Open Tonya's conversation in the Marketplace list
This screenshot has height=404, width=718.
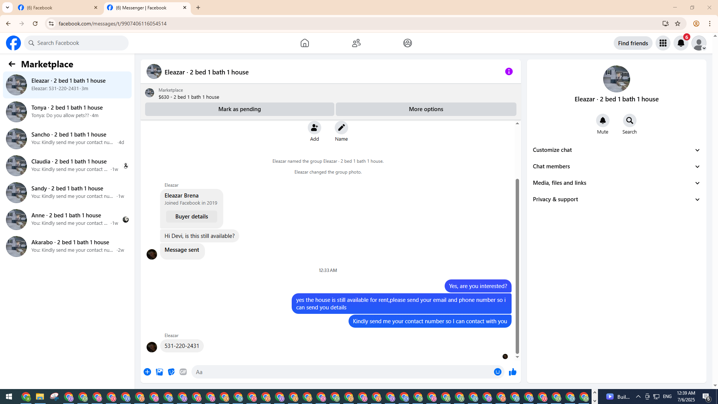pos(67,111)
